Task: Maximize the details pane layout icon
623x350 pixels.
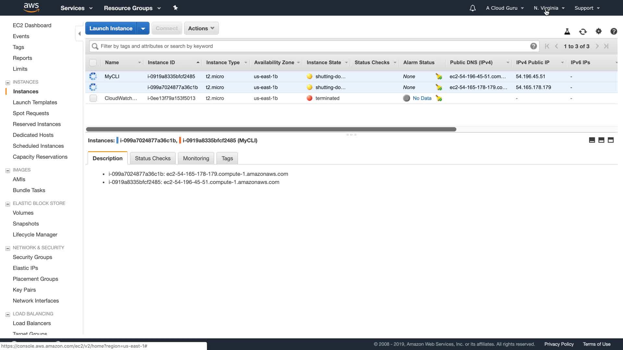Action: pos(611,140)
